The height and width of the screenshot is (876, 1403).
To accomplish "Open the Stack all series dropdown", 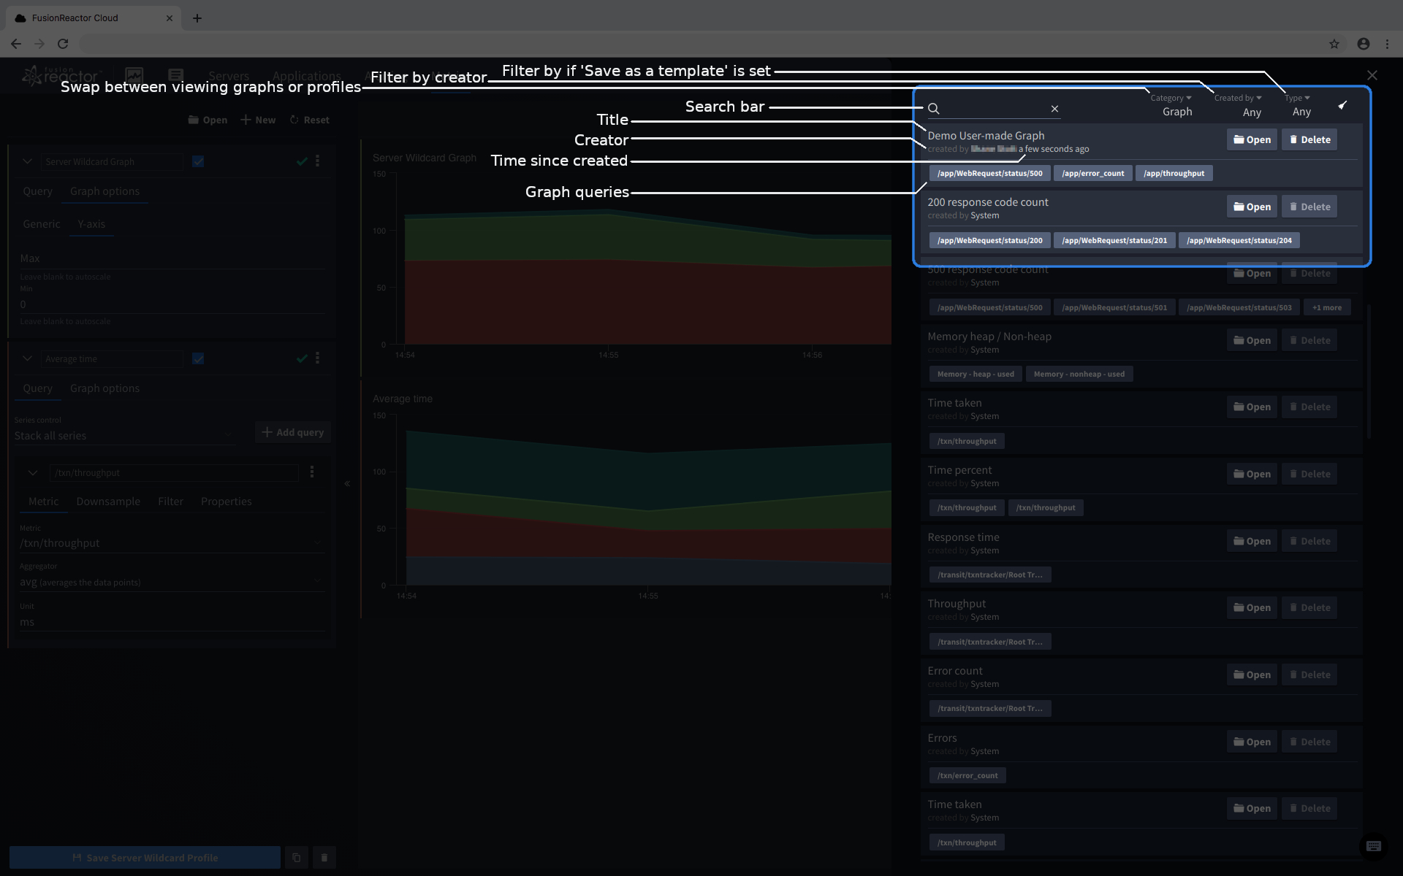I will [124, 435].
